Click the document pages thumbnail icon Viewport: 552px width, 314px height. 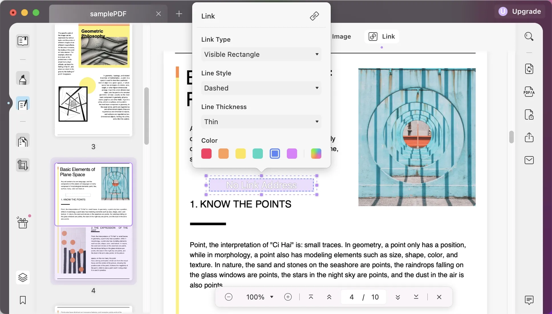(23, 142)
